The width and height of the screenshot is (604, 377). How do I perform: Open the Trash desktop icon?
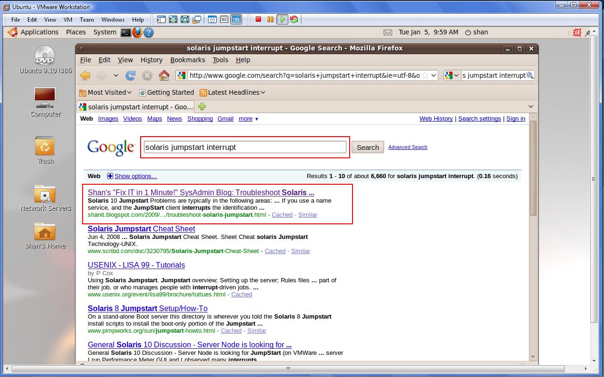pos(45,150)
